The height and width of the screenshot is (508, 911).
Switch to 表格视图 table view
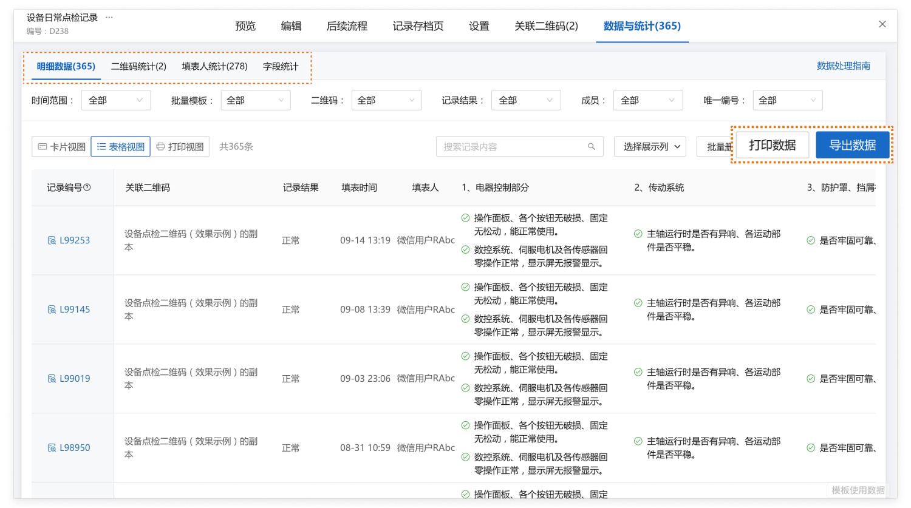pos(120,147)
